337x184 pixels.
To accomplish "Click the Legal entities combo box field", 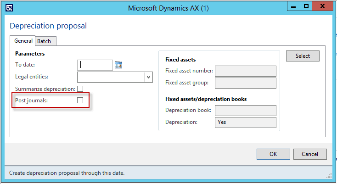I will (115, 77).
